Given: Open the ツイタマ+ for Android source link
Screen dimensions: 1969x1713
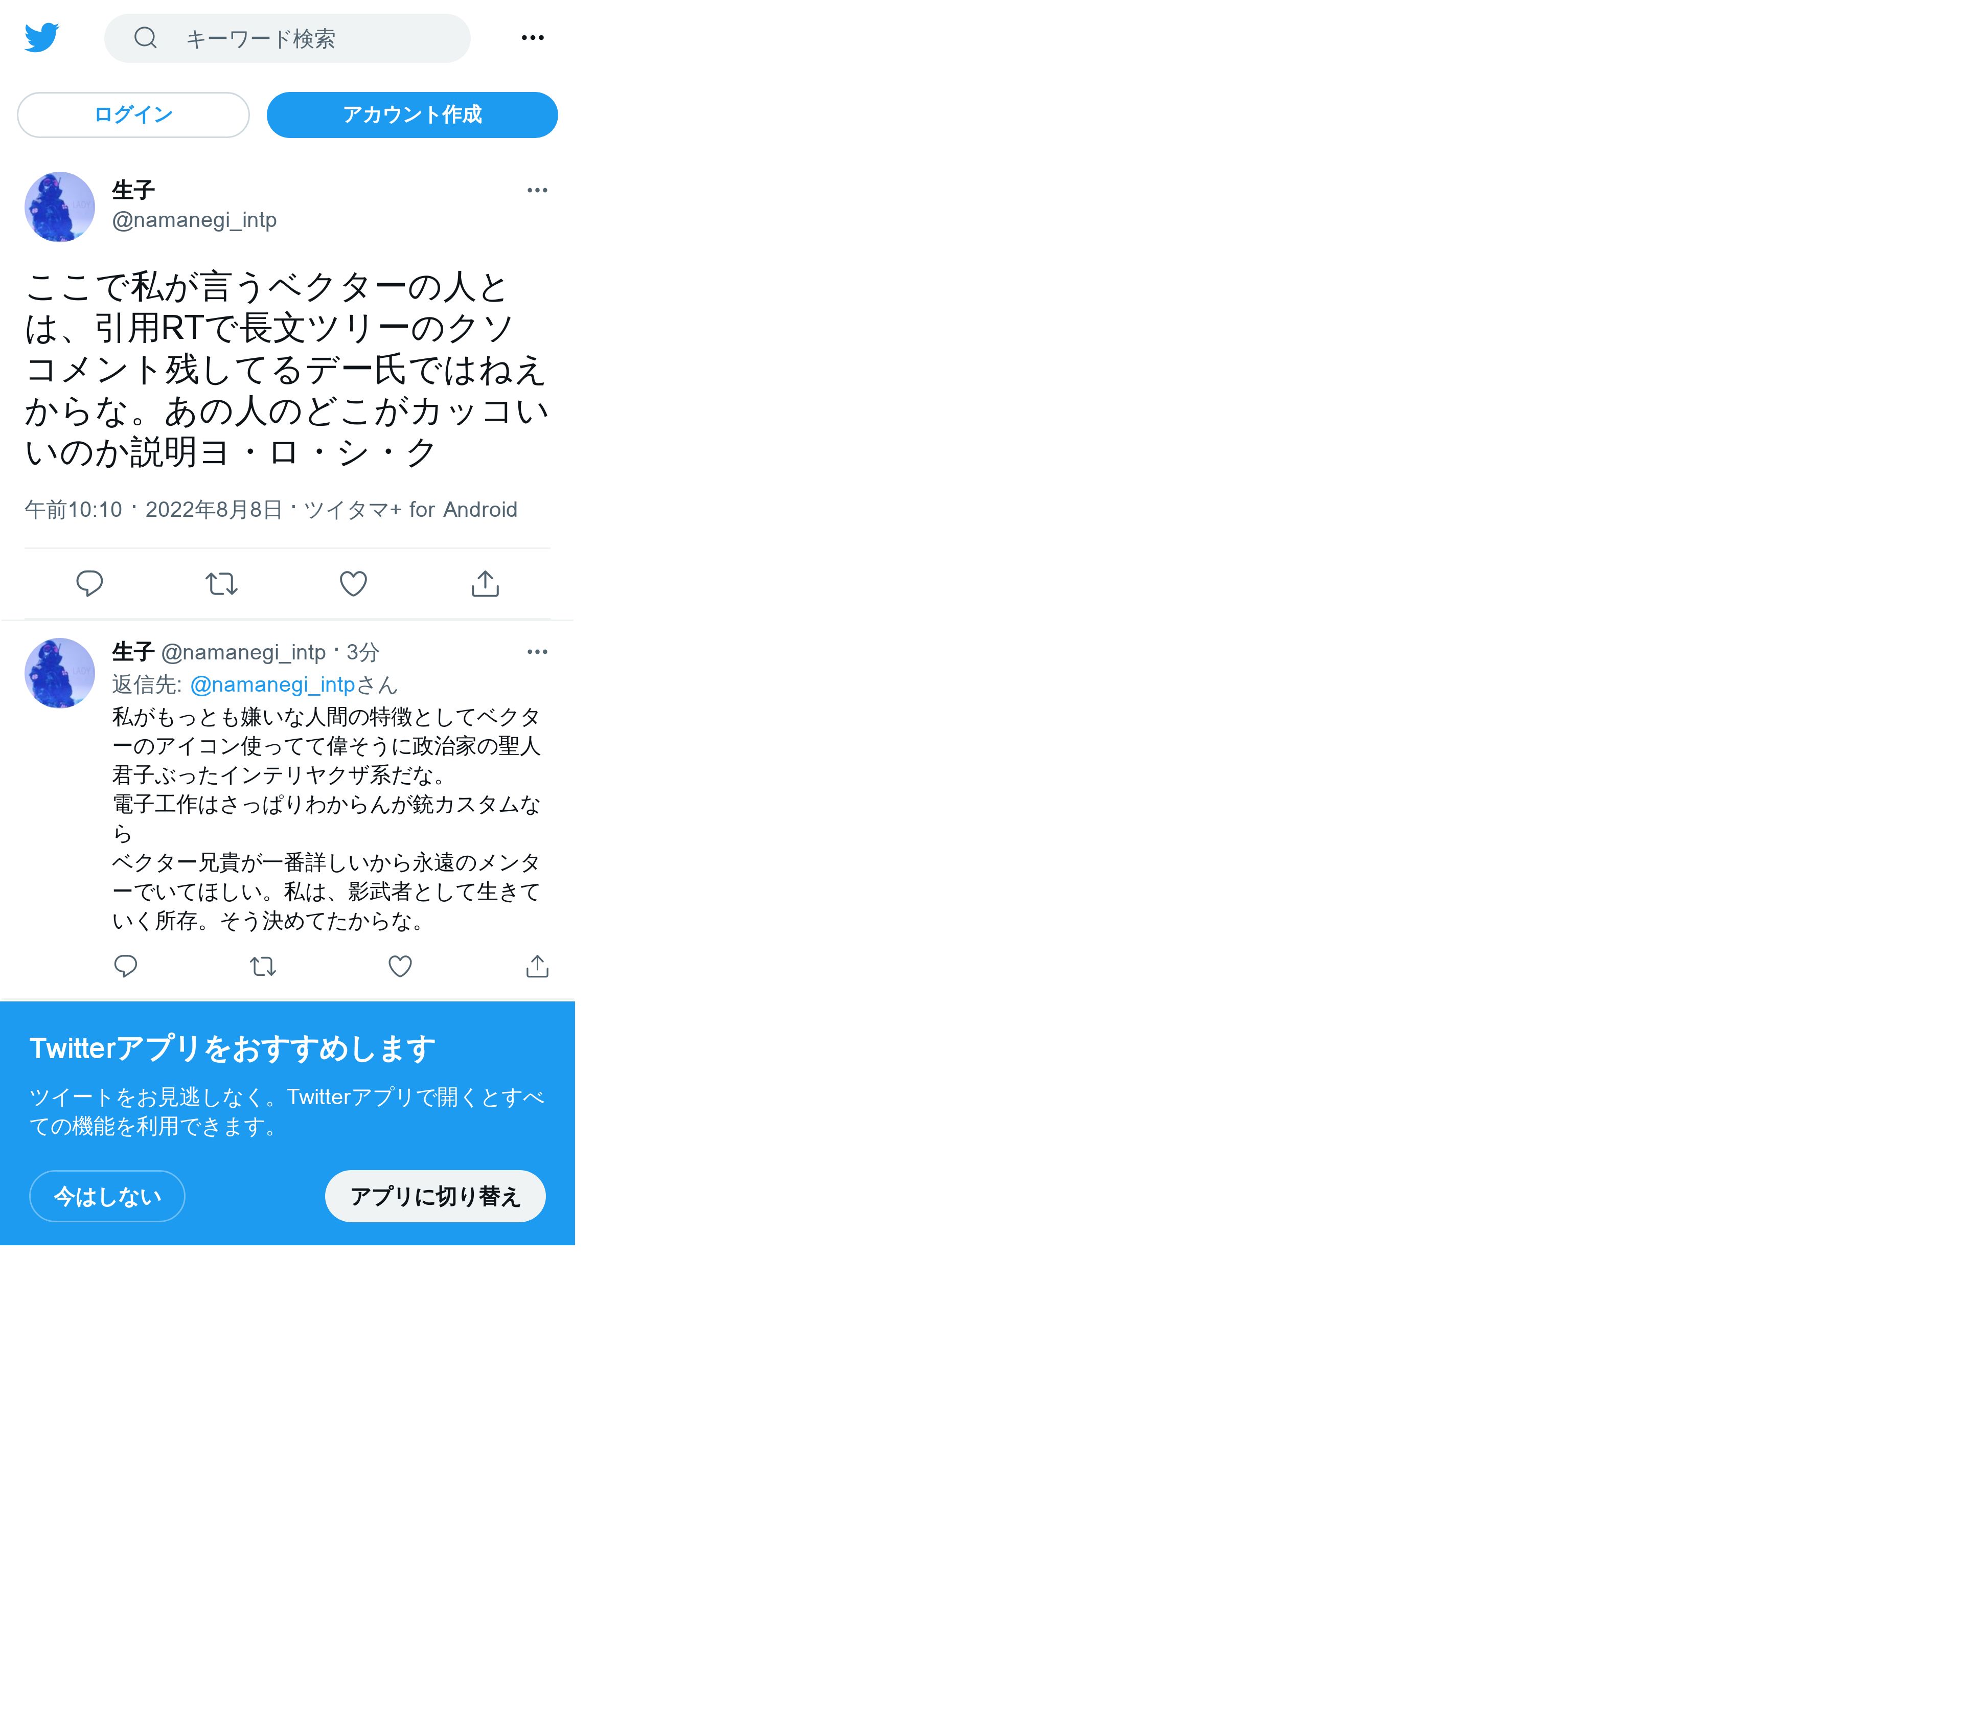Looking at the screenshot, I should 410,510.
